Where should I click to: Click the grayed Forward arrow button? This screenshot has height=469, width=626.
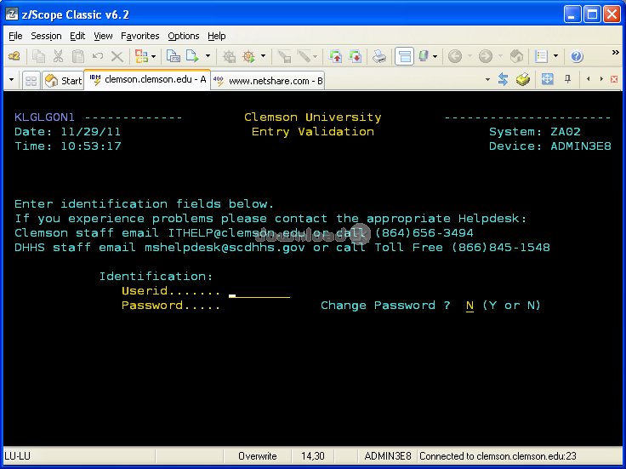click(486, 56)
